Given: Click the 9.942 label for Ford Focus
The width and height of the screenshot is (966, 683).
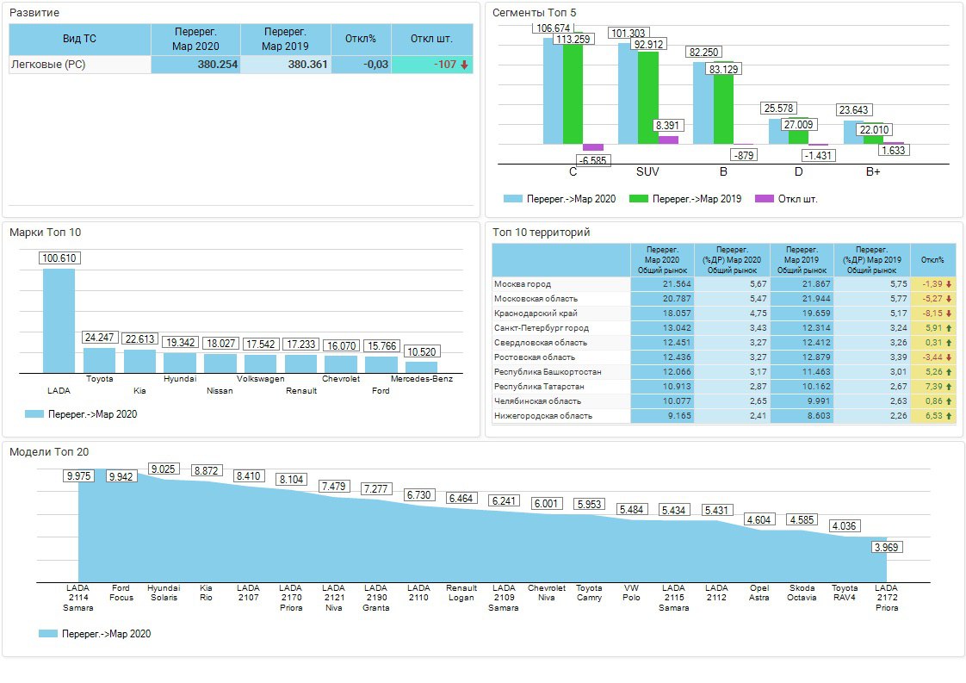Looking at the screenshot, I should tap(121, 476).
